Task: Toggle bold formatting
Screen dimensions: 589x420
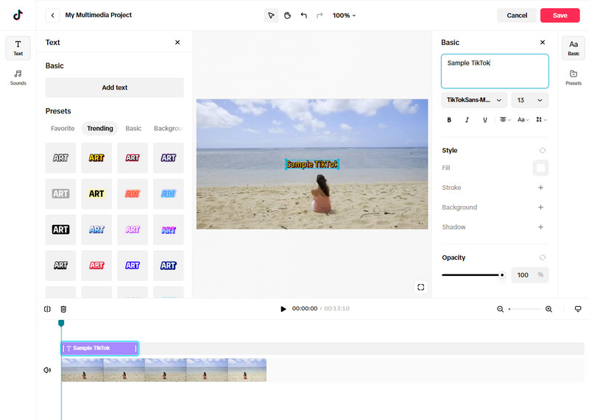Action: pos(449,120)
